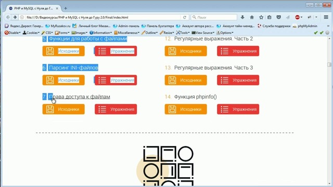
Task: Go forward with the browser forward arrow
Action: (x=15, y=17)
